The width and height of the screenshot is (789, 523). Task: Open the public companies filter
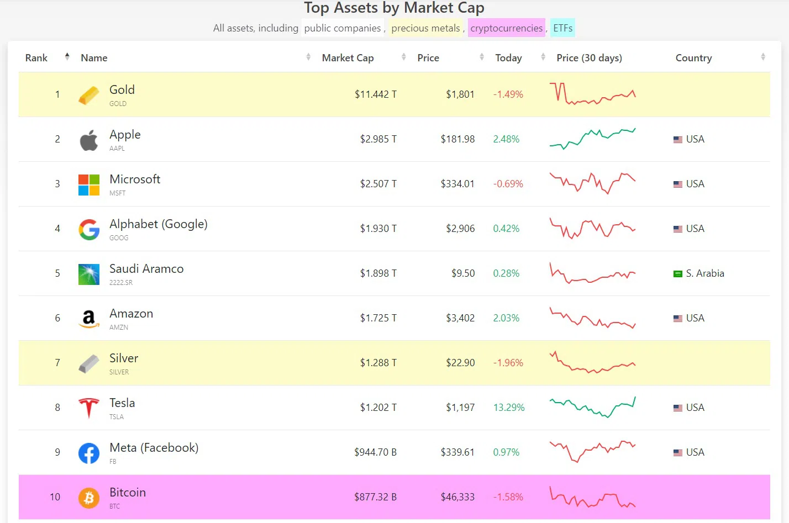(x=342, y=28)
